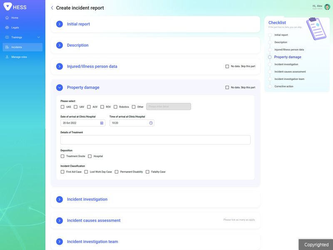This screenshot has height=250, width=333.
Task: Open Alex's user avatar
Action: point(327,7)
